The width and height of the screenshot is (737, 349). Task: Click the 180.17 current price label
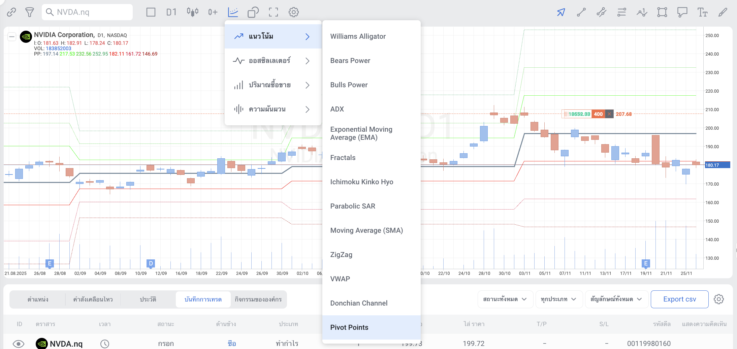pyautogui.click(x=717, y=165)
